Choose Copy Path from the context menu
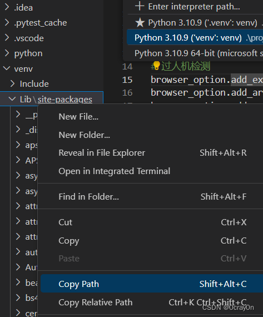The width and height of the screenshot is (263, 317). (79, 284)
